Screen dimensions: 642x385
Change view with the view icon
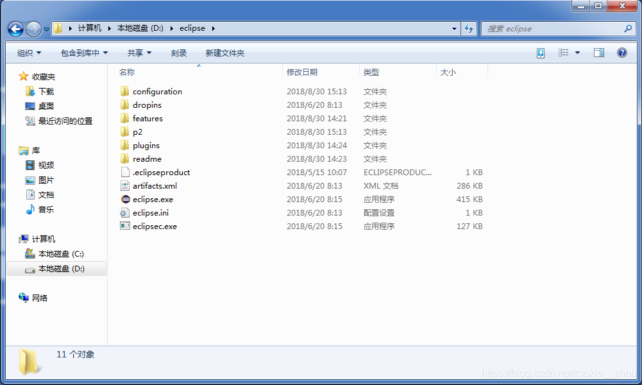click(563, 53)
